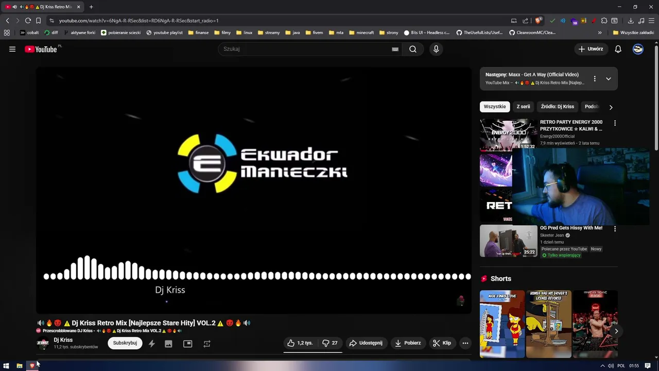Open the green checkmark extension
Screen dimensions: 659x371
[552, 21]
